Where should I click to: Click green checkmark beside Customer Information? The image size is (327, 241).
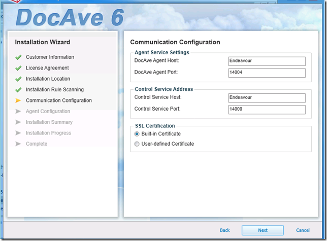[18, 57]
